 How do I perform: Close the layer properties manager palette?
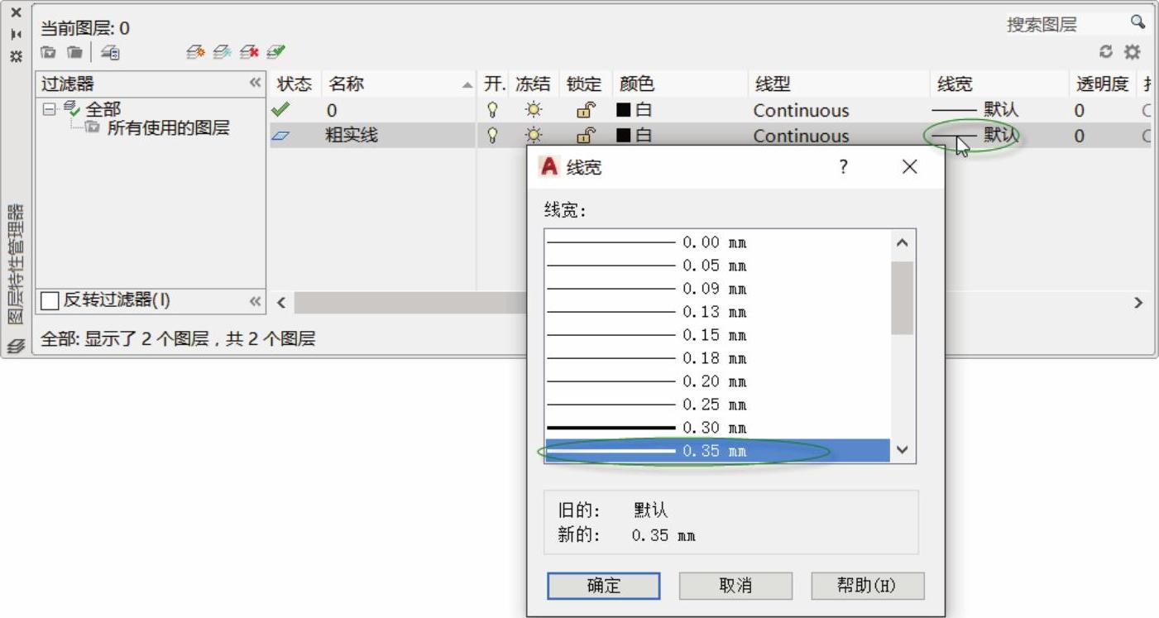(16, 13)
